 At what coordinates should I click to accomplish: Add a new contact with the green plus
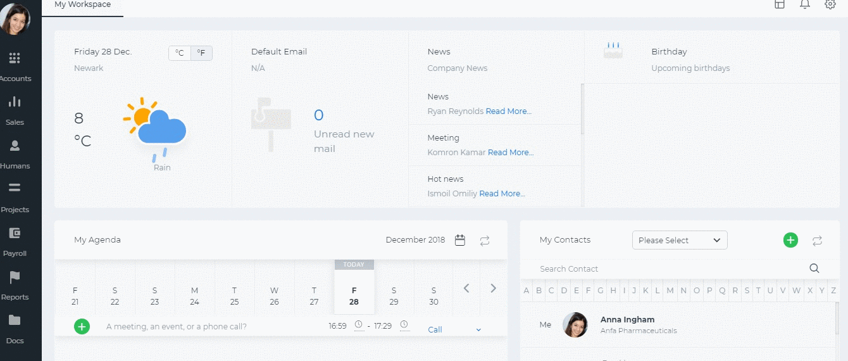coord(790,240)
